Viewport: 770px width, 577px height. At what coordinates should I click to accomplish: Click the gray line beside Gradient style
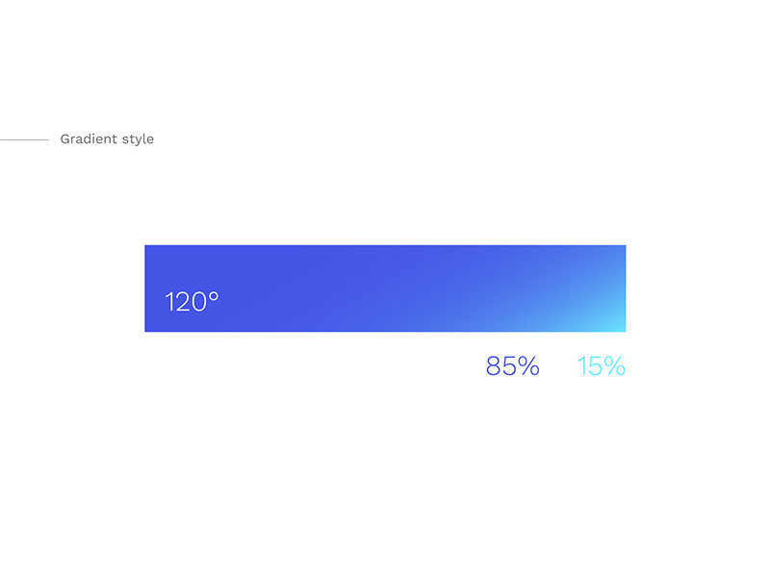pyautogui.click(x=24, y=139)
